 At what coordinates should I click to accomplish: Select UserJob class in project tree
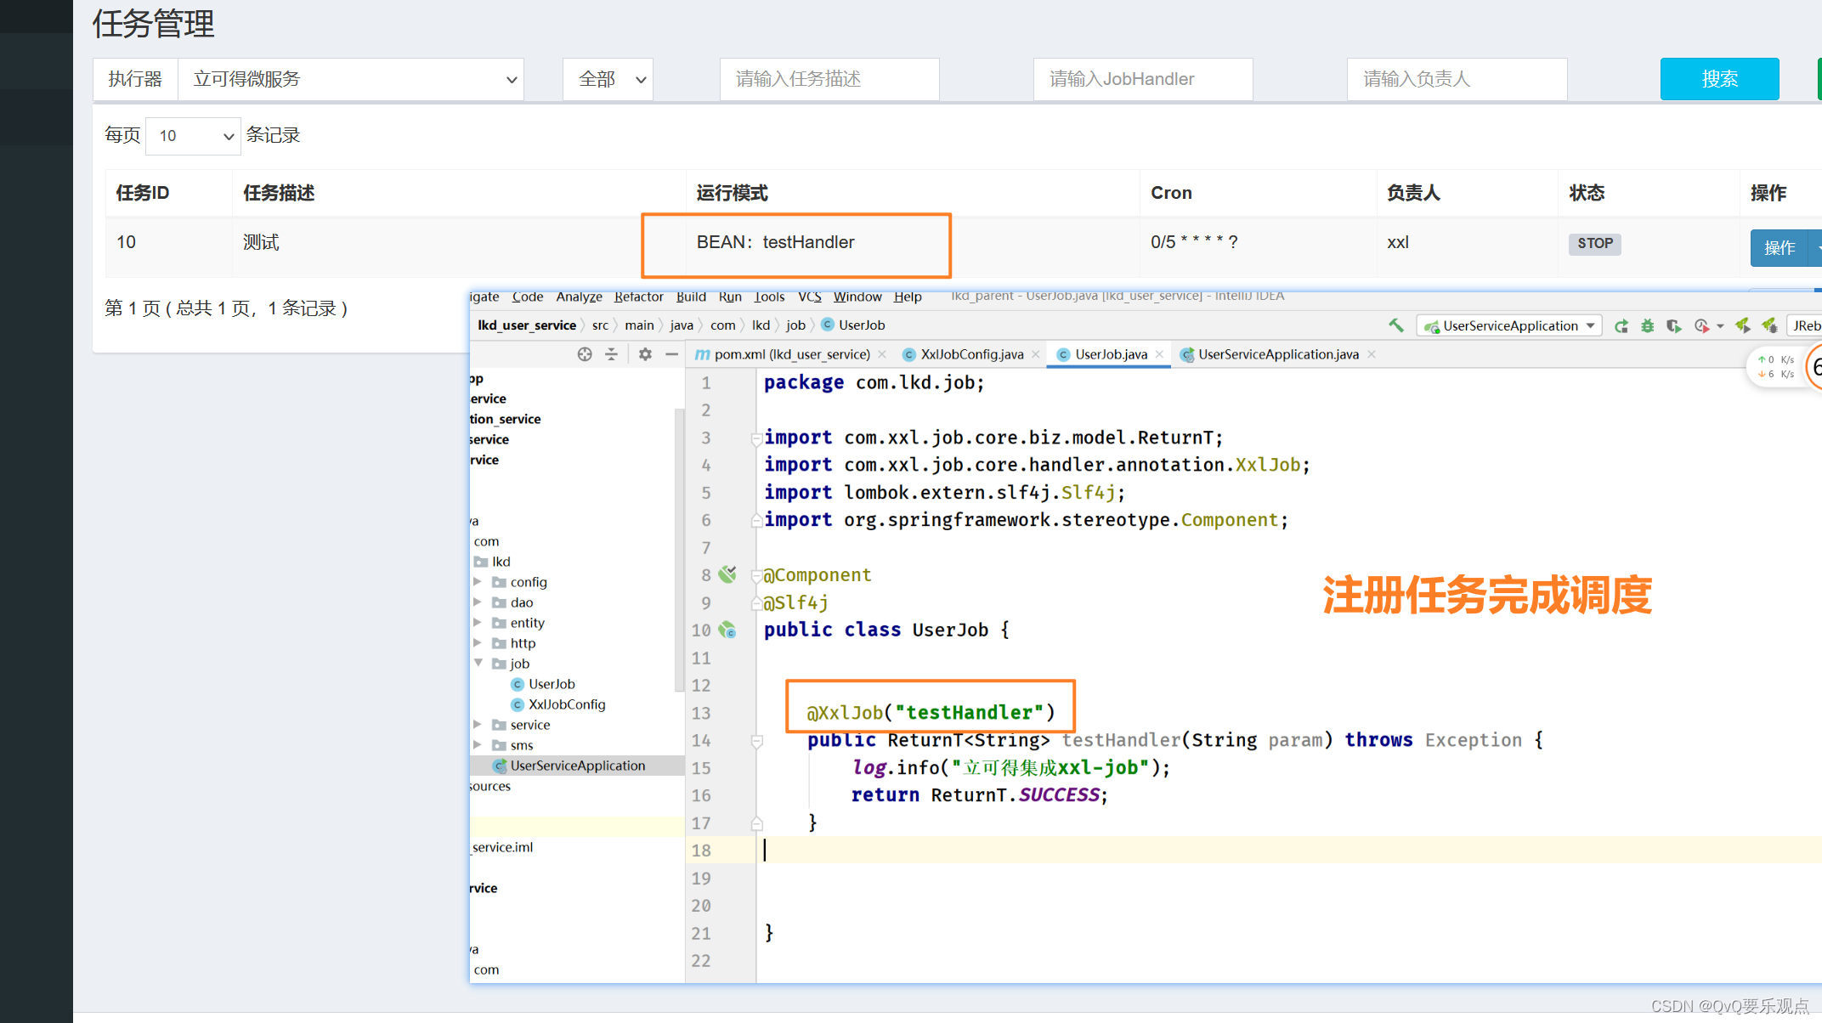pyautogui.click(x=552, y=684)
